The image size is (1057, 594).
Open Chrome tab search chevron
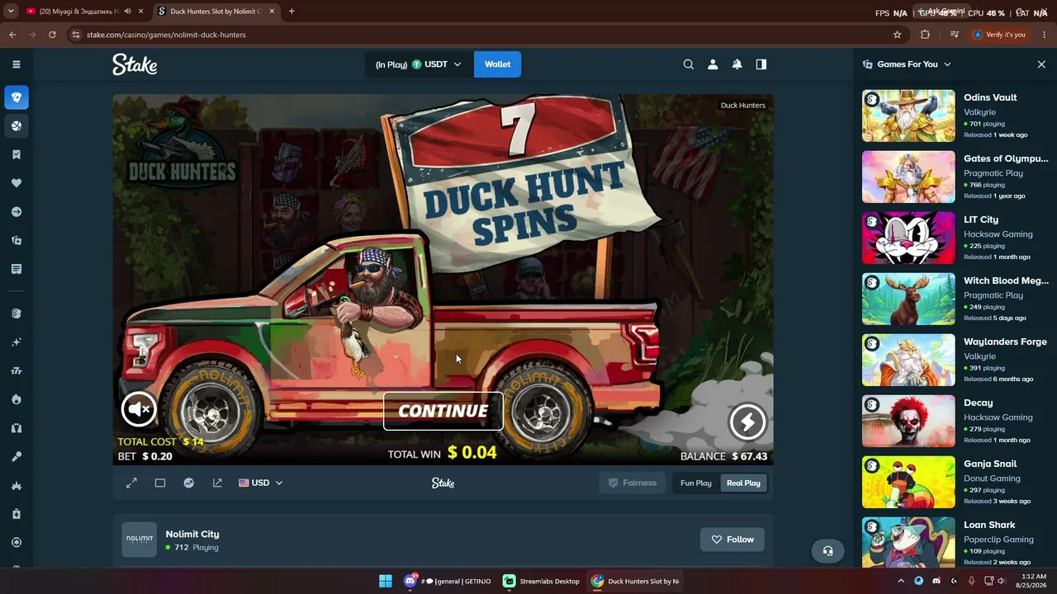11,12
